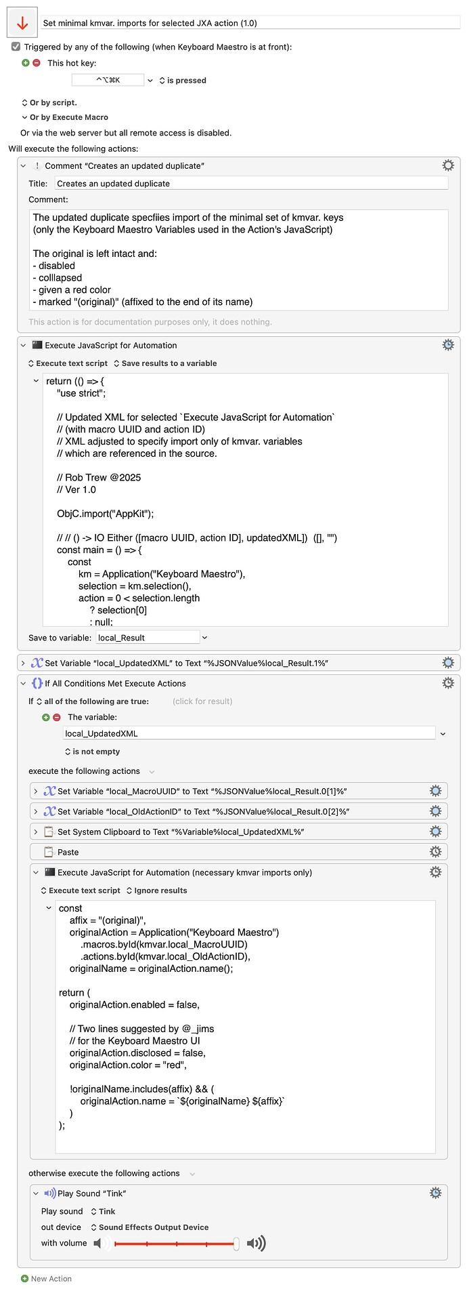Image resolution: width=467 pixels, height=1289 pixels.
Task: Click the gear icon on the Play Sound action
Action: pyautogui.click(x=436, y=1193)
